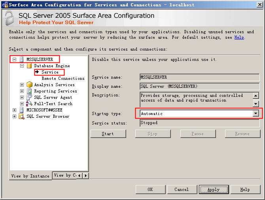Click the SQL Server Agent icon

(x=29, y=97)
